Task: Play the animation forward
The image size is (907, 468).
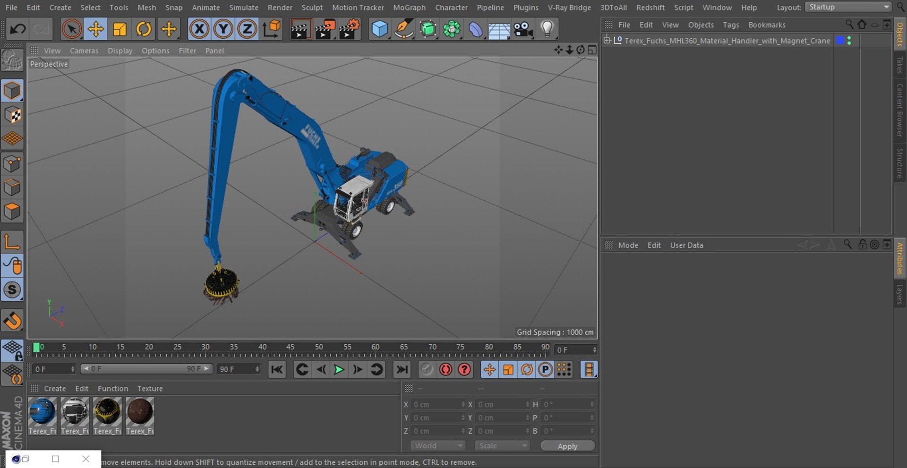Action: (x=339, y=369)
